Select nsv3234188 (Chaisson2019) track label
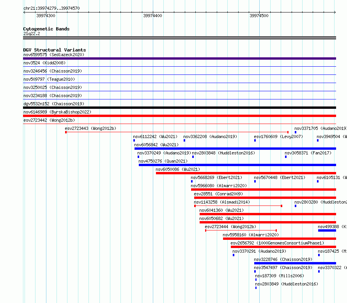 (x=53, y=96)
